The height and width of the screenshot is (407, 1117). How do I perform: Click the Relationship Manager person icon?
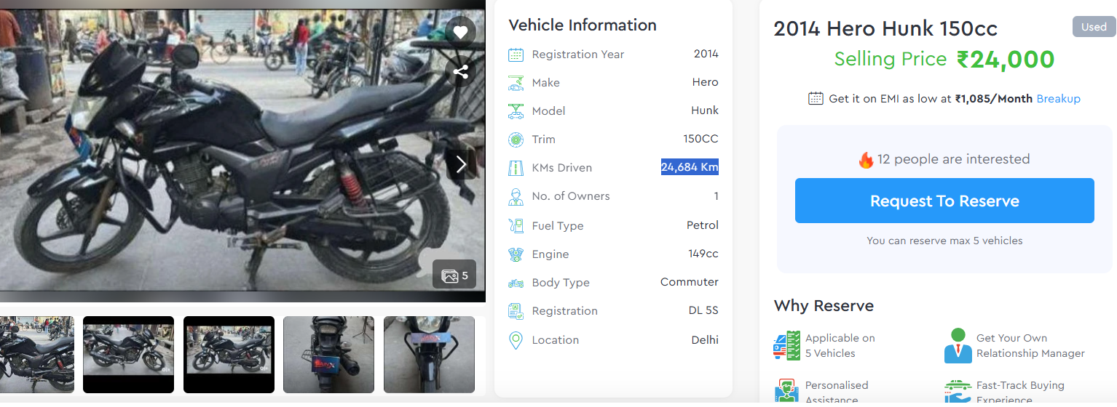tap(958, 345)
